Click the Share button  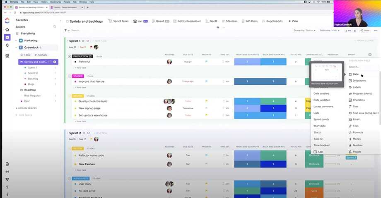point(365,31)
